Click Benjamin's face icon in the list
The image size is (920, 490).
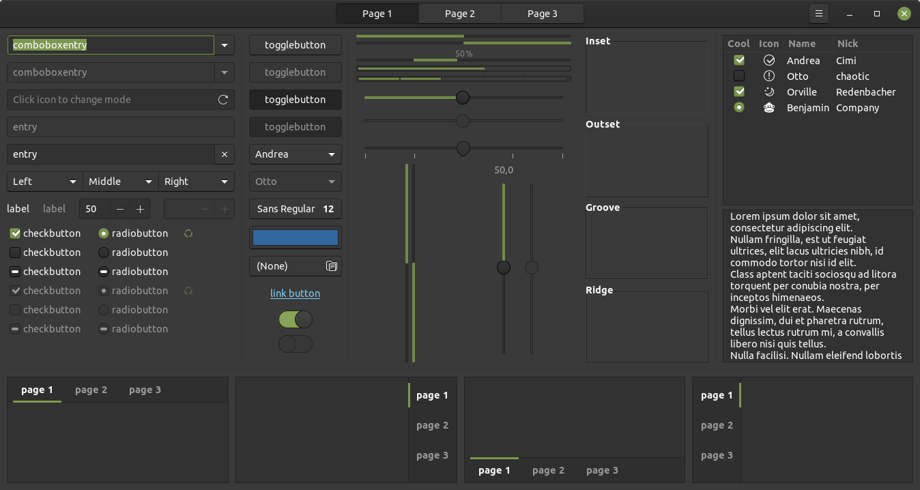[x=769, y=108]
